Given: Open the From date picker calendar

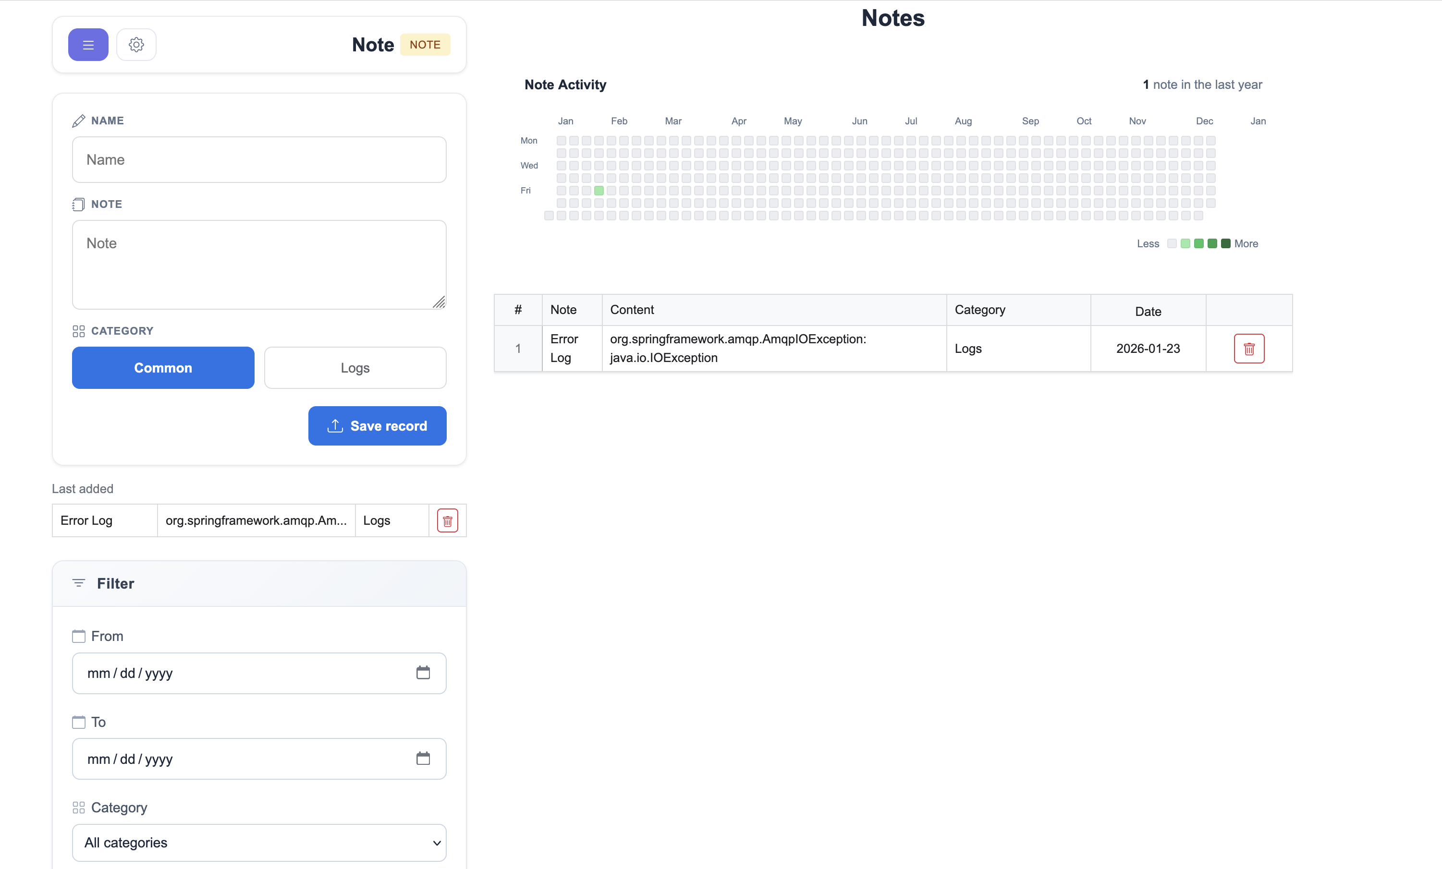Looking at the screenshot, I should click(x=423, y=673).
